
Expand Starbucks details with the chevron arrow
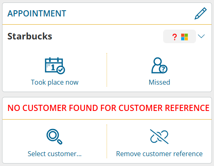click(x=201, y=36)
